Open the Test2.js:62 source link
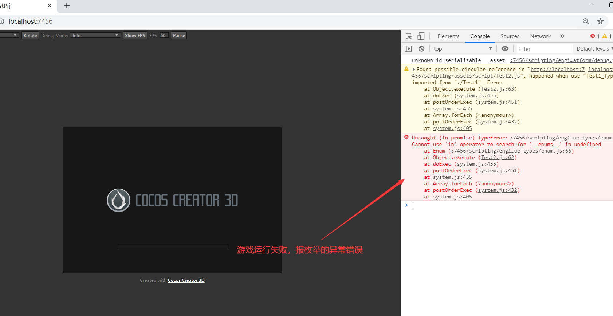 tap(498, 158)
